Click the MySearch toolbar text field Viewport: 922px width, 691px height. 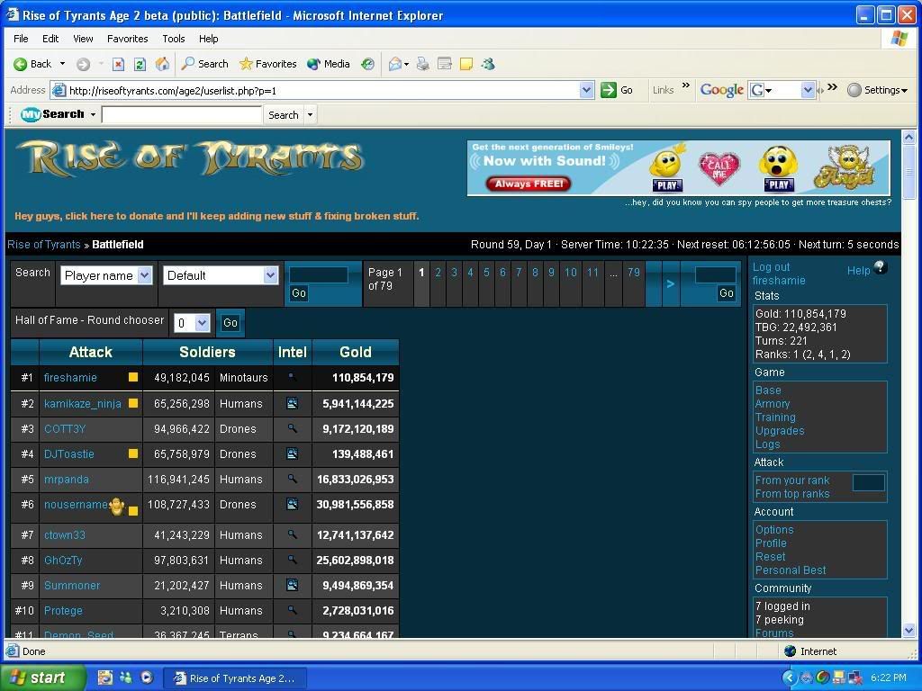(182, 114)
